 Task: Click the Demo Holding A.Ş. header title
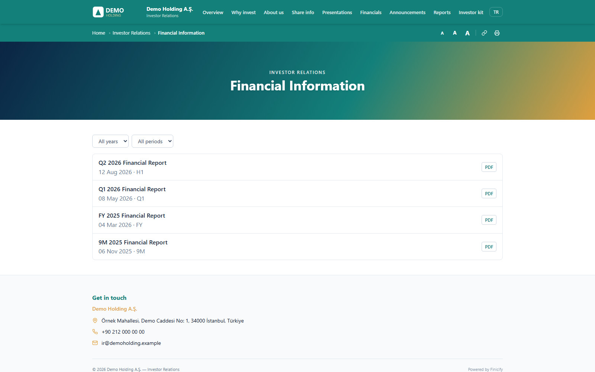(x=170, y=9)
